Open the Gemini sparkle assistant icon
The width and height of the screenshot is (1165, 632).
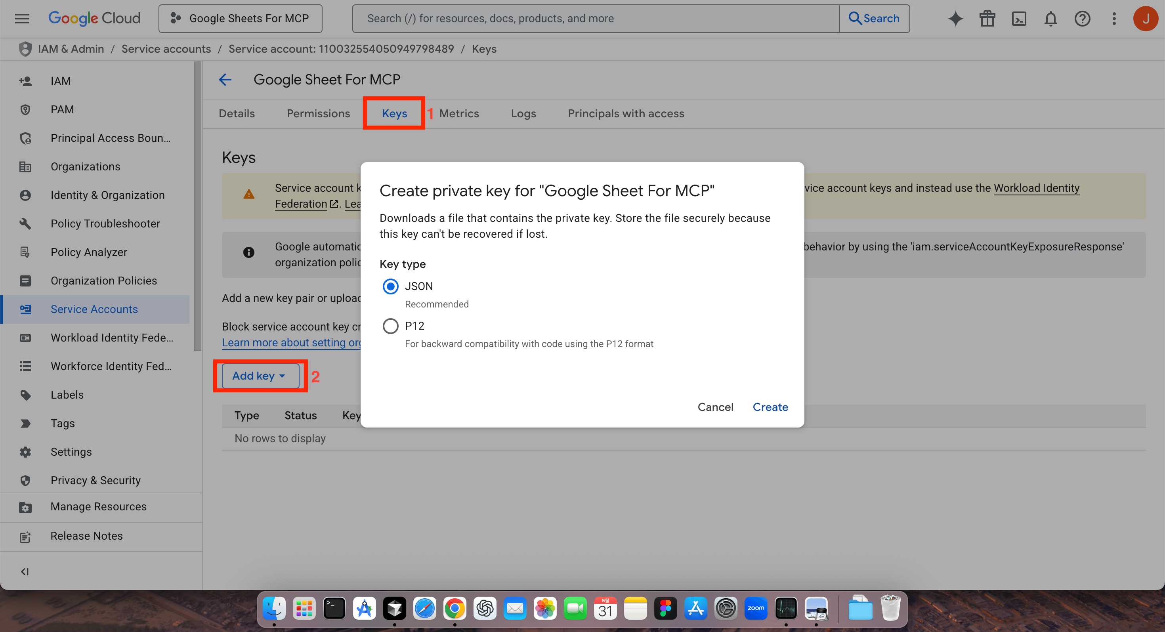pyautogui.click(x=955, y=19)
